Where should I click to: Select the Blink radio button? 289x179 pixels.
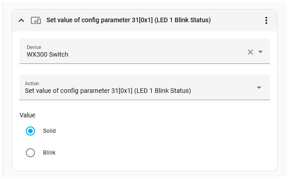click(x=30, y=153)
